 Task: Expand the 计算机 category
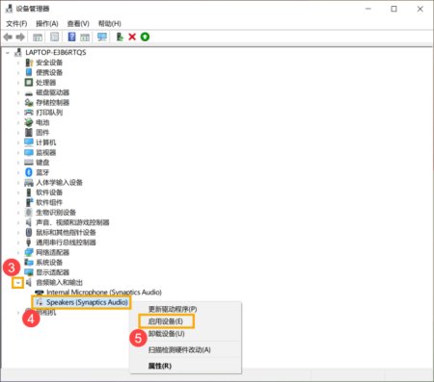tap(18, 142)
